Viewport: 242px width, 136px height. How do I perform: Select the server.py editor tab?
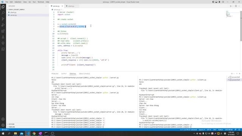[56, 6]
